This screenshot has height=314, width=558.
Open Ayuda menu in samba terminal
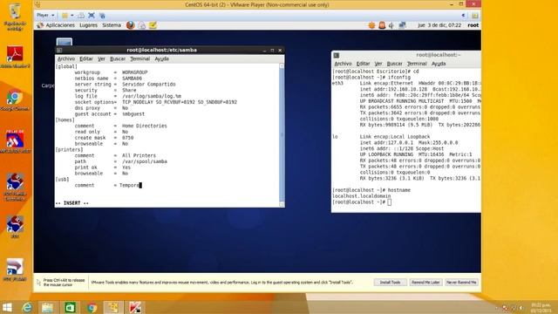(x=161, y=58)
